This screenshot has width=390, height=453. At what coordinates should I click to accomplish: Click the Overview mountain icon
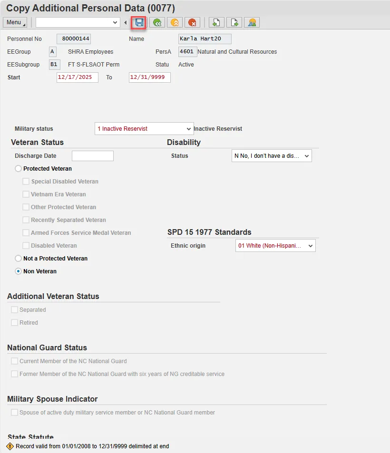point(252,22)
